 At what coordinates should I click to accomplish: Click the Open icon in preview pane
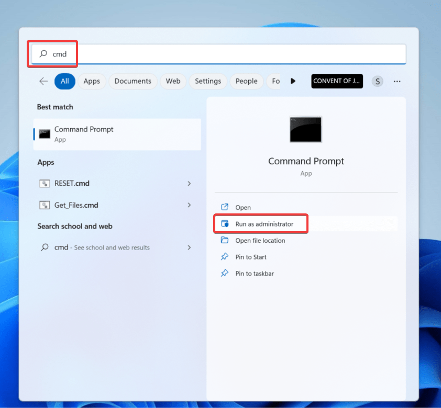225,207
